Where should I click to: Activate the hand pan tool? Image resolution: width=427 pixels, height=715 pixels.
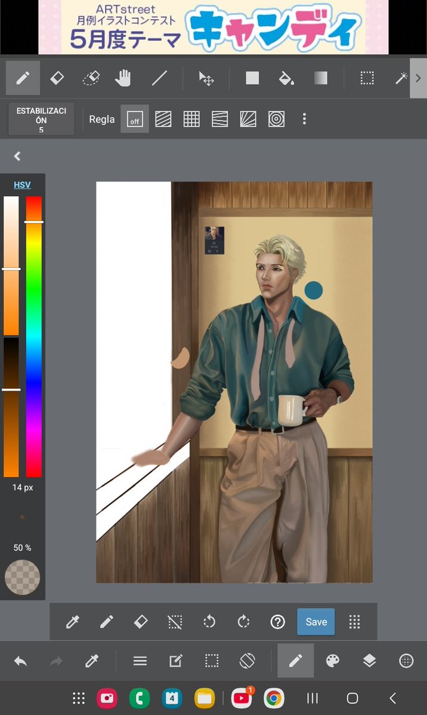tap(123, 78)
